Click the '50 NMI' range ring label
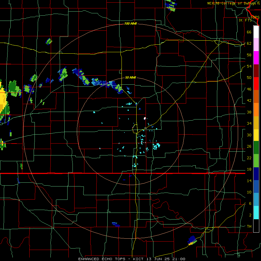Viewport: 261px width, 261px height. (130, 77)
